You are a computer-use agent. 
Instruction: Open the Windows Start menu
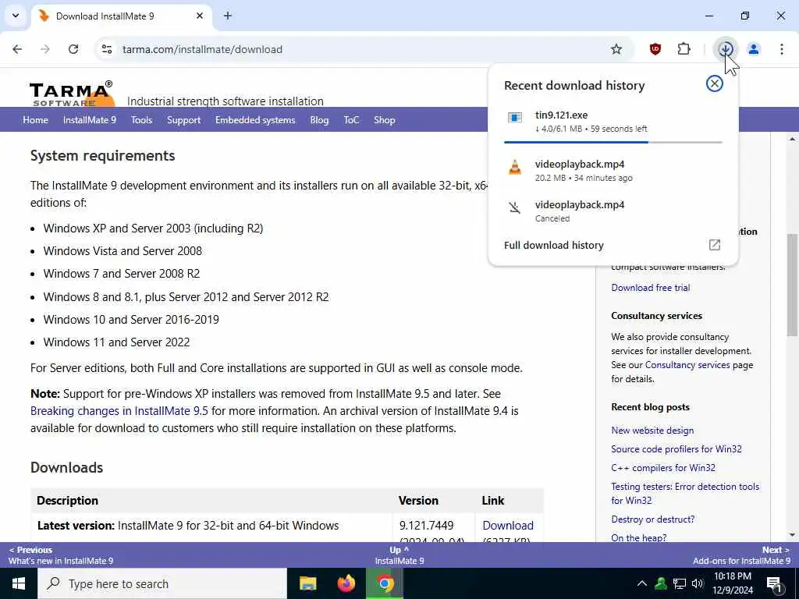tap(19, 583)
